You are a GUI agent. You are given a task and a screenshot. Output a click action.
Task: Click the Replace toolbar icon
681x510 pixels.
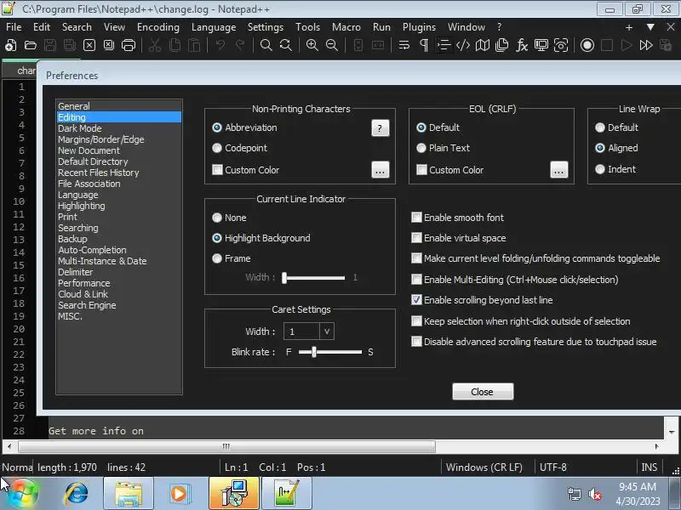click(x=286, y=45)
